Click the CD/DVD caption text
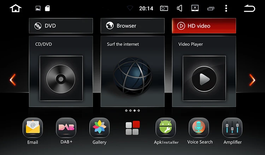This screenshot has width=265, height=155. [43, 44]
